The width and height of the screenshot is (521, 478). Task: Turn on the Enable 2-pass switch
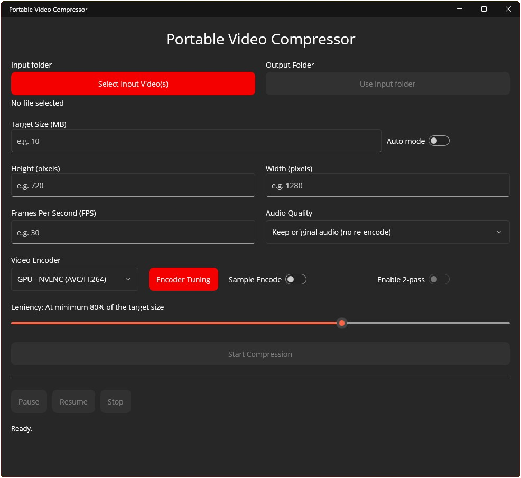439,279
